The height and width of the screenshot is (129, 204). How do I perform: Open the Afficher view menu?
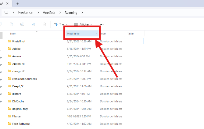[83, 24]
